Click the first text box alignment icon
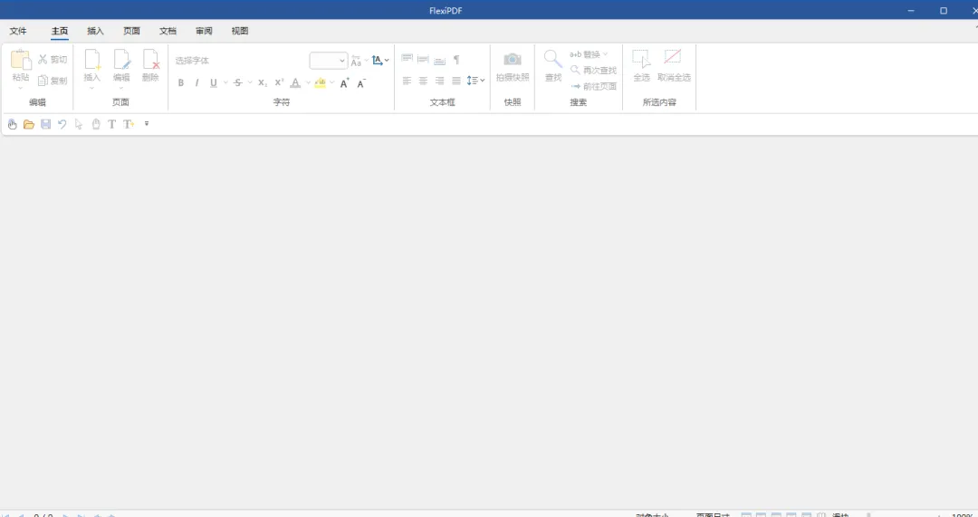This screenshot has height=517, width=978. tap(407, 59)
